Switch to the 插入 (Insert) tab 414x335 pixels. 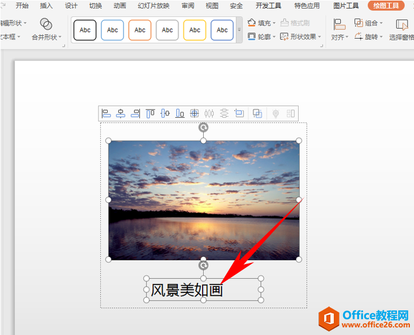[46, 6]
